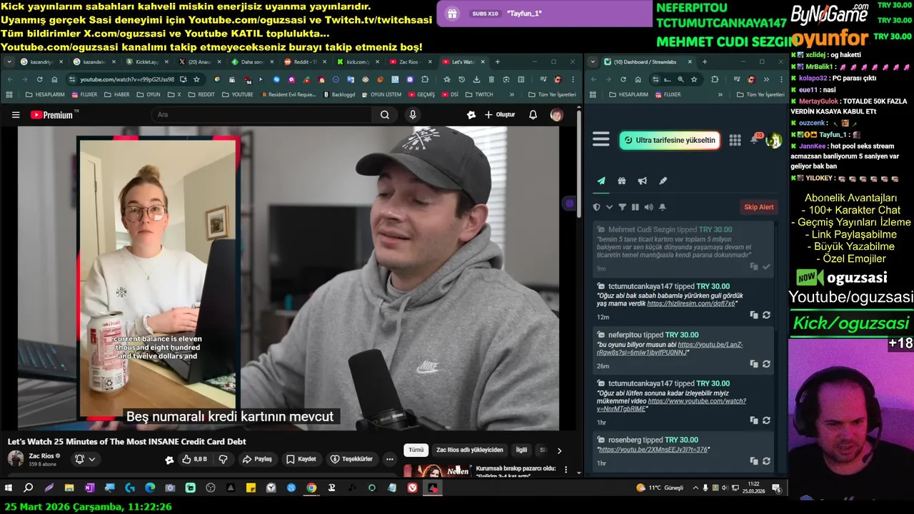Open Windows Start menu

[9, 488]
